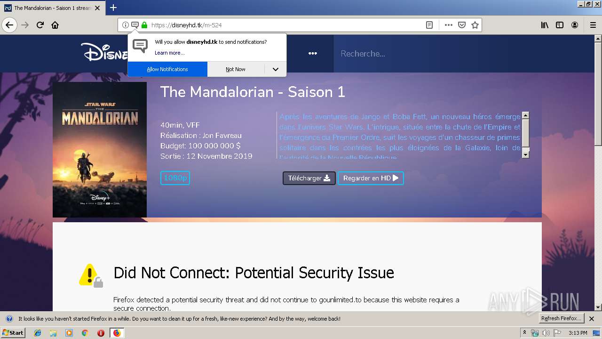602x339 pixels.
Task: Click the notification permission icon in address bar
Action: (x=135, y=25)
